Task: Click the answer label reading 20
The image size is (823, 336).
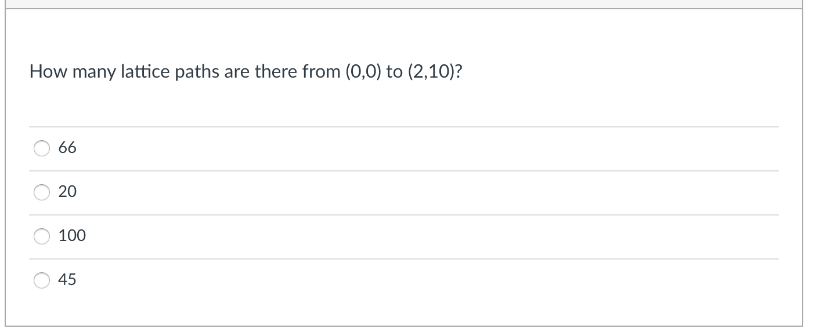Action: tap(67, 192)
